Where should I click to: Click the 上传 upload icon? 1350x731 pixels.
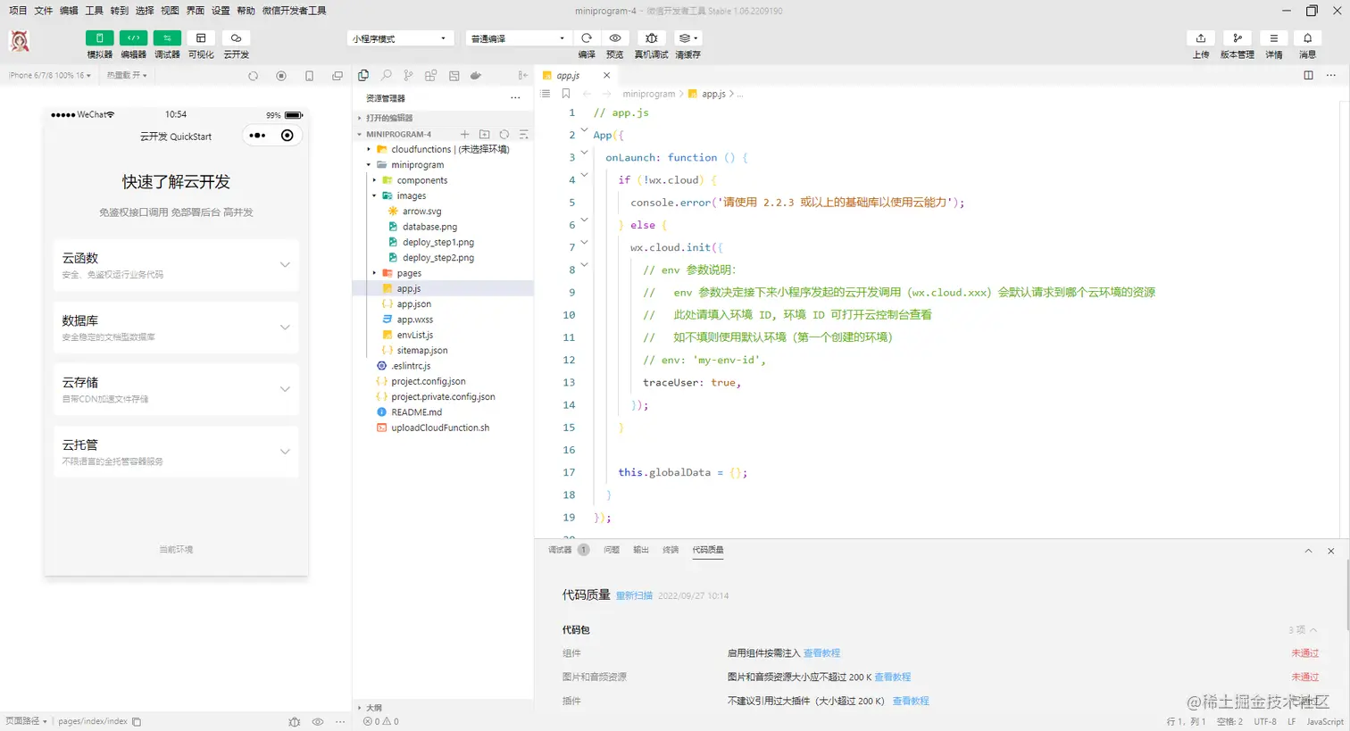coord(1201,38)
